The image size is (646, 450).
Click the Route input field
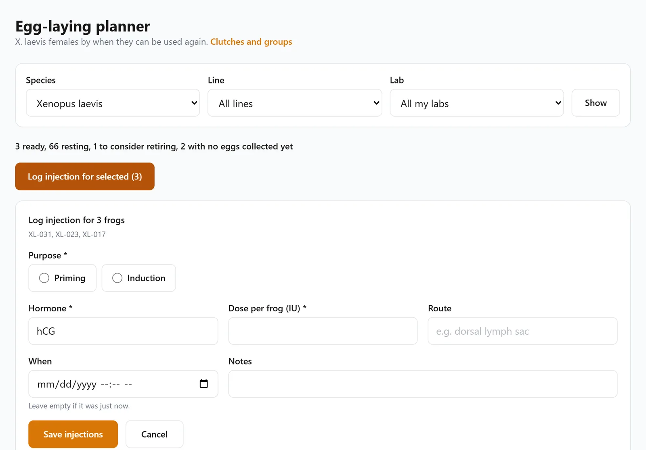pyautogui.click(x=522, y=331)
